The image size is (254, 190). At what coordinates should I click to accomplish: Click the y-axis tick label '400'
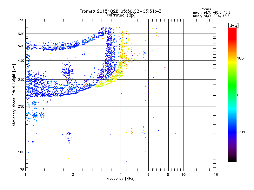pyautogui.click(x=21, y=60)
